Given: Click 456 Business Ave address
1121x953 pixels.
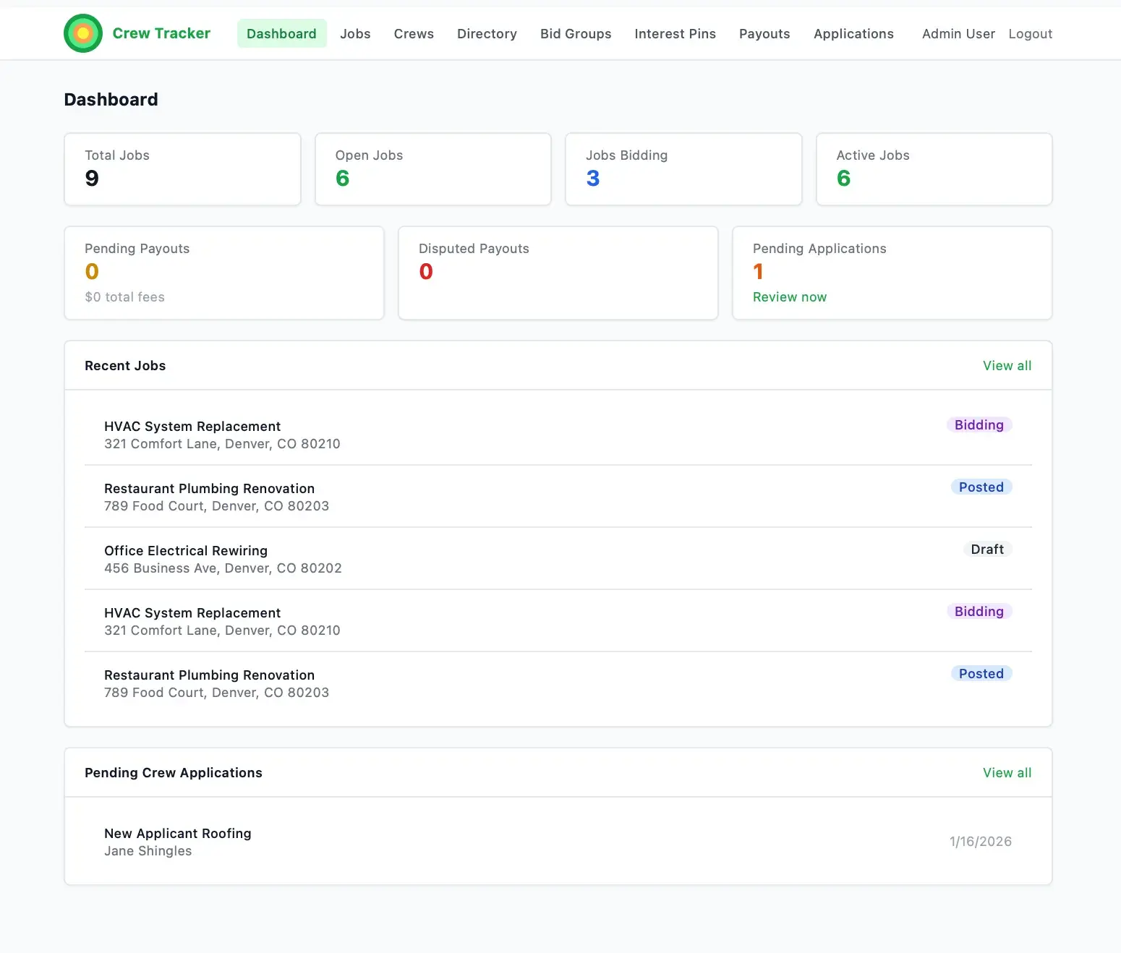Looking at the screenshot, I should point(223,568).
